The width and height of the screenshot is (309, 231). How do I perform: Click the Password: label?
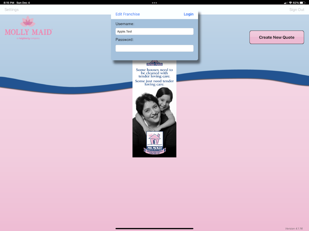pos(125,40)
